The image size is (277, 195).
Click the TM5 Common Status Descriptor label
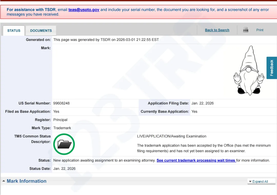pos(32,139)
